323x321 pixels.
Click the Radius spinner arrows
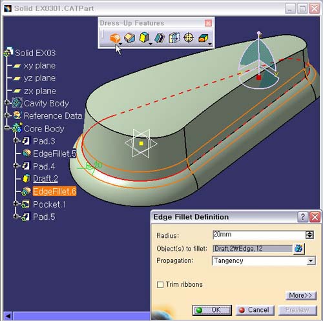[309, 235]
